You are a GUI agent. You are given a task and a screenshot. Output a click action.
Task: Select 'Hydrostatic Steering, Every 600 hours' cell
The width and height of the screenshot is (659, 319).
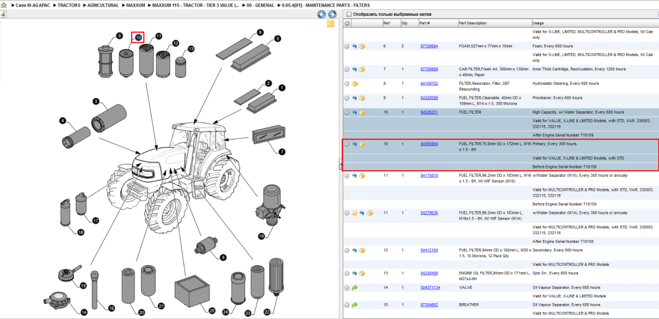(565, 84)
